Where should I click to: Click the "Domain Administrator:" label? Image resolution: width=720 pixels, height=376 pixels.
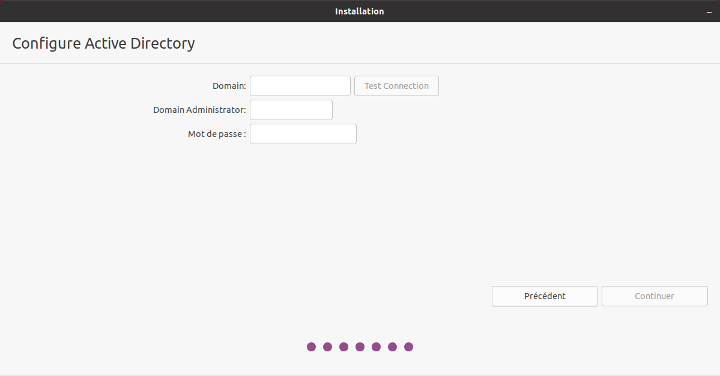click(x=199, y=110)
